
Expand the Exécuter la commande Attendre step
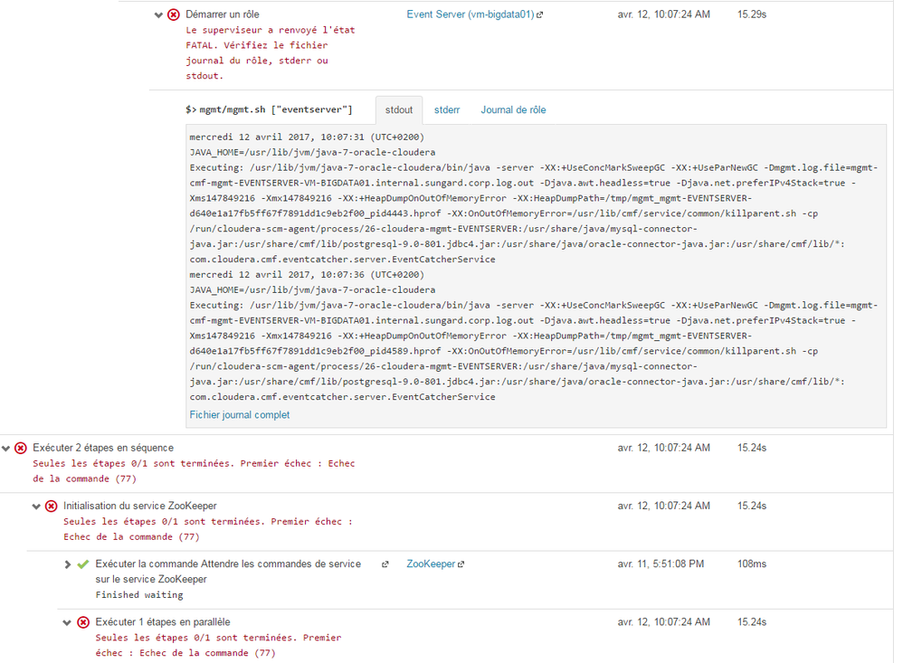(x=68, y=564)
